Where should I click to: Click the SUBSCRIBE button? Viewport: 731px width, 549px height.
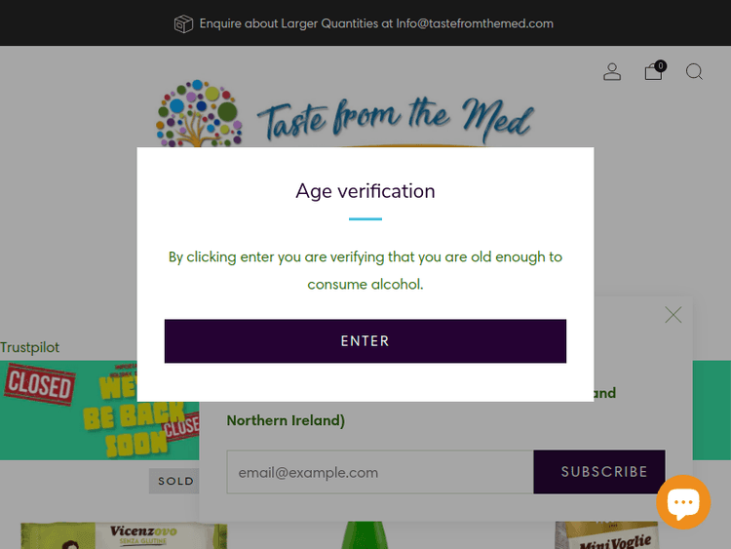pyautogui.click(x=604, y=472)
